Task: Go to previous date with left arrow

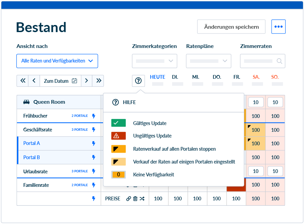Action: (34, 81)
